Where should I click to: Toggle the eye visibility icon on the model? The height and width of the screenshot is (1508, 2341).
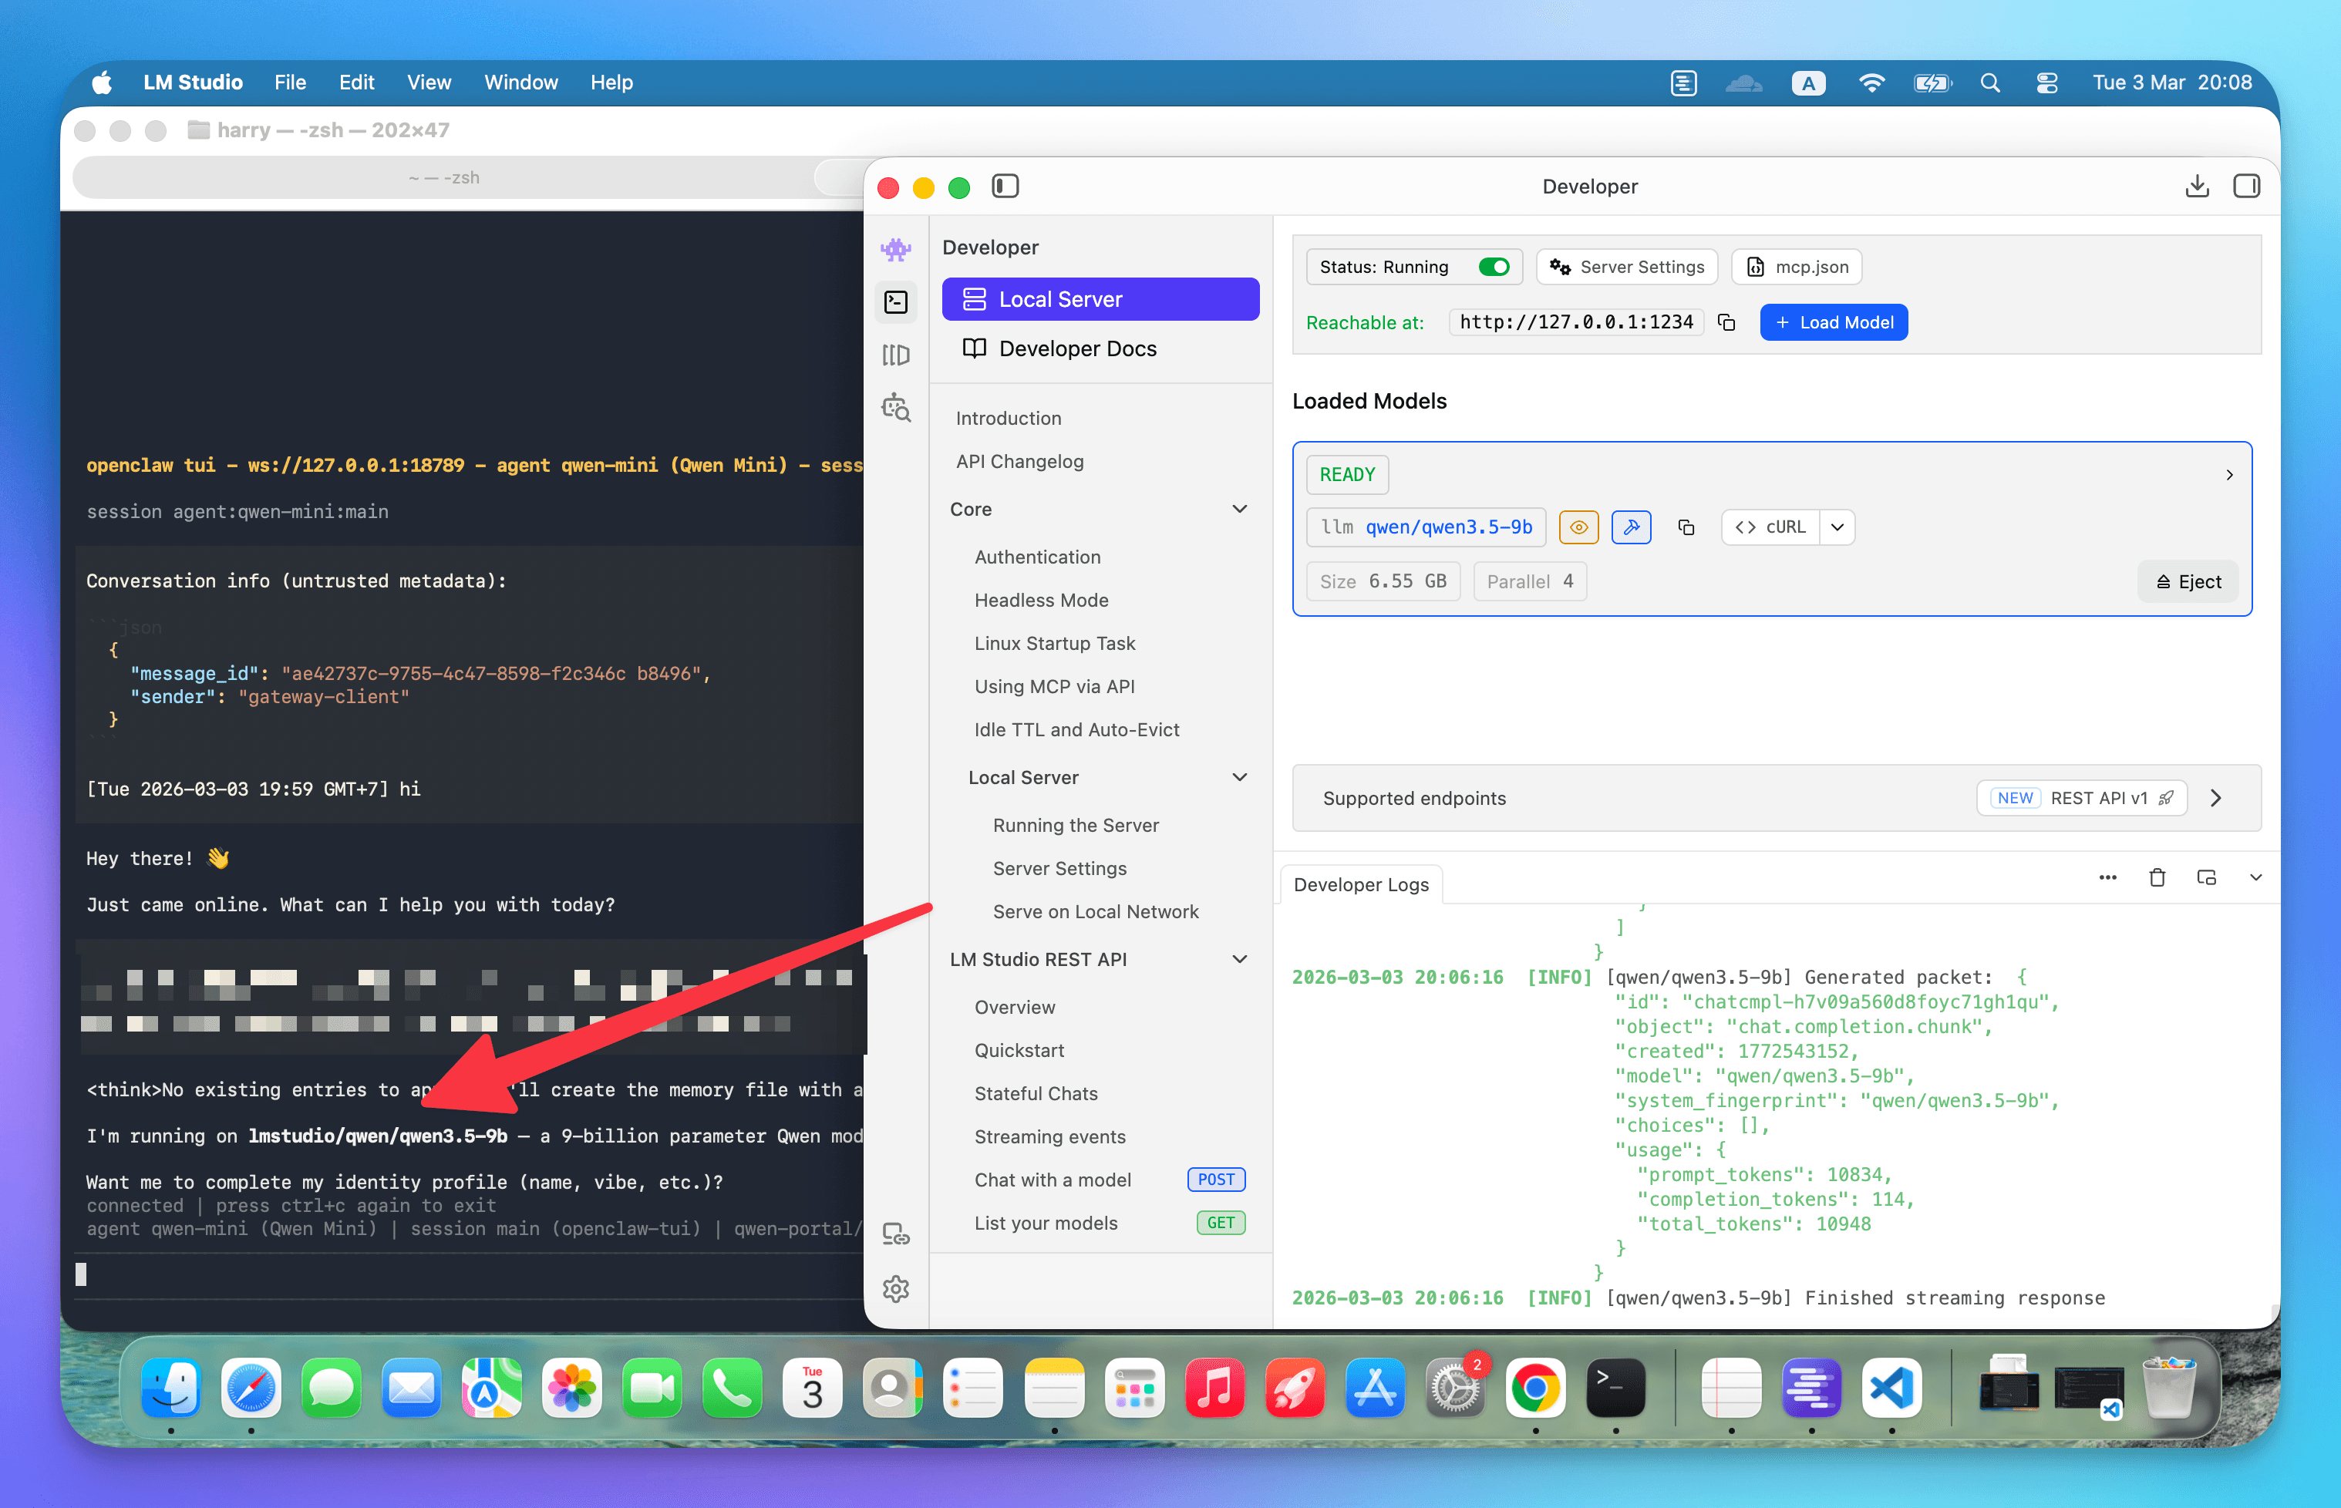pyautogui.click(x=1578, y=527)
